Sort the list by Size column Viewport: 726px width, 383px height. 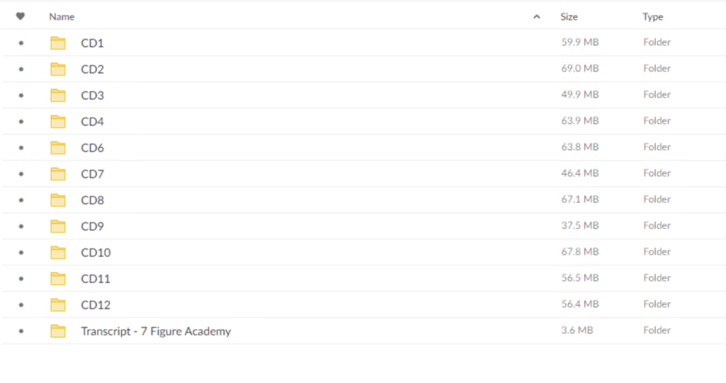pos(569,17)
